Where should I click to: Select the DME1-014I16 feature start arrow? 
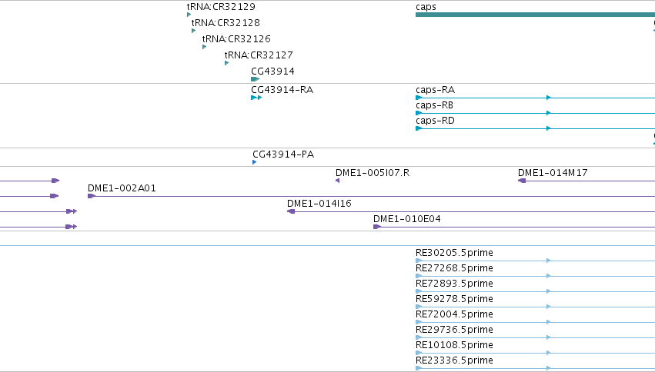(291, 211)
